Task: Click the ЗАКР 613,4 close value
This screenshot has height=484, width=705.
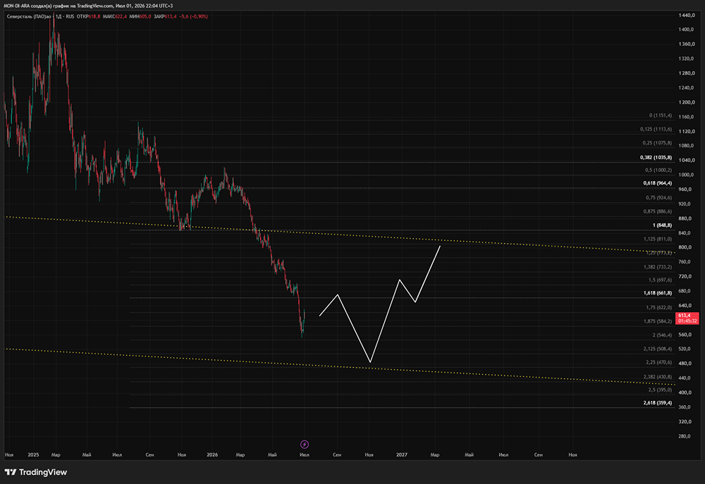Action: (165, 16)
